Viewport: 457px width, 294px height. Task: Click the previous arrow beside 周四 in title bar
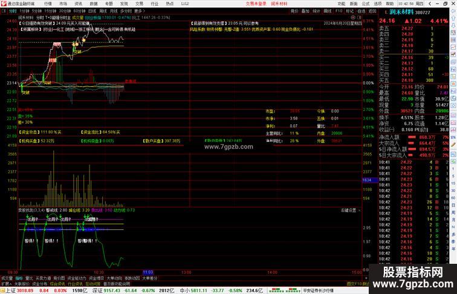(430, 4)
